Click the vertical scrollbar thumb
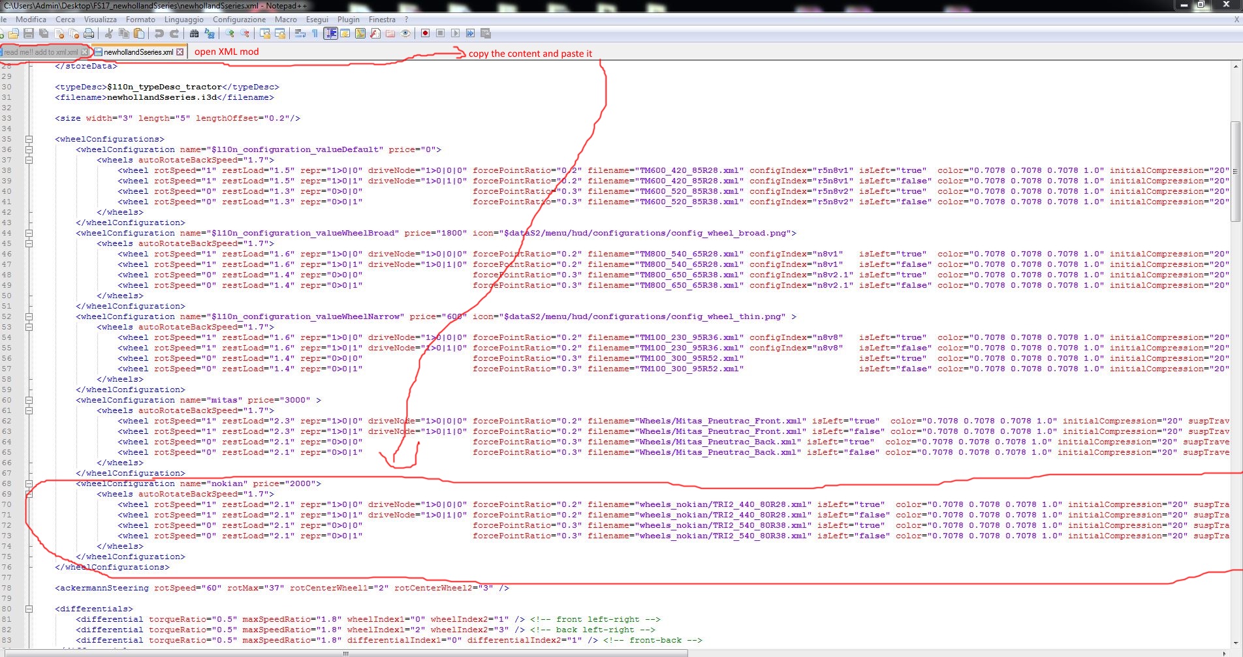The image size is (1243, 657). tap(1235, 171)
